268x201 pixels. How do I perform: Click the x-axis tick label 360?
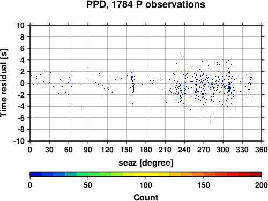[262, 150]
